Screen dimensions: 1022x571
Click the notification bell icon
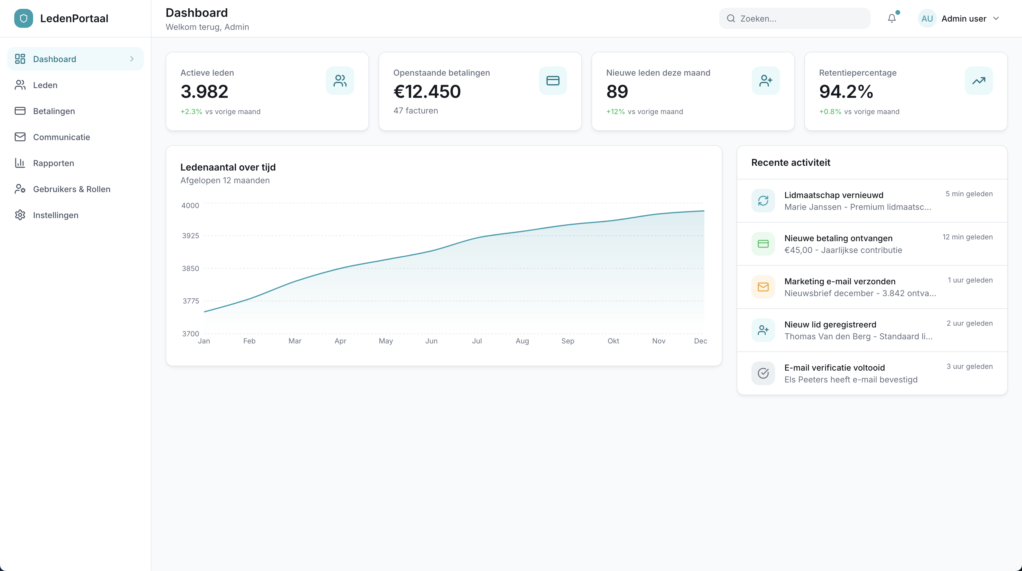(892, 18)
